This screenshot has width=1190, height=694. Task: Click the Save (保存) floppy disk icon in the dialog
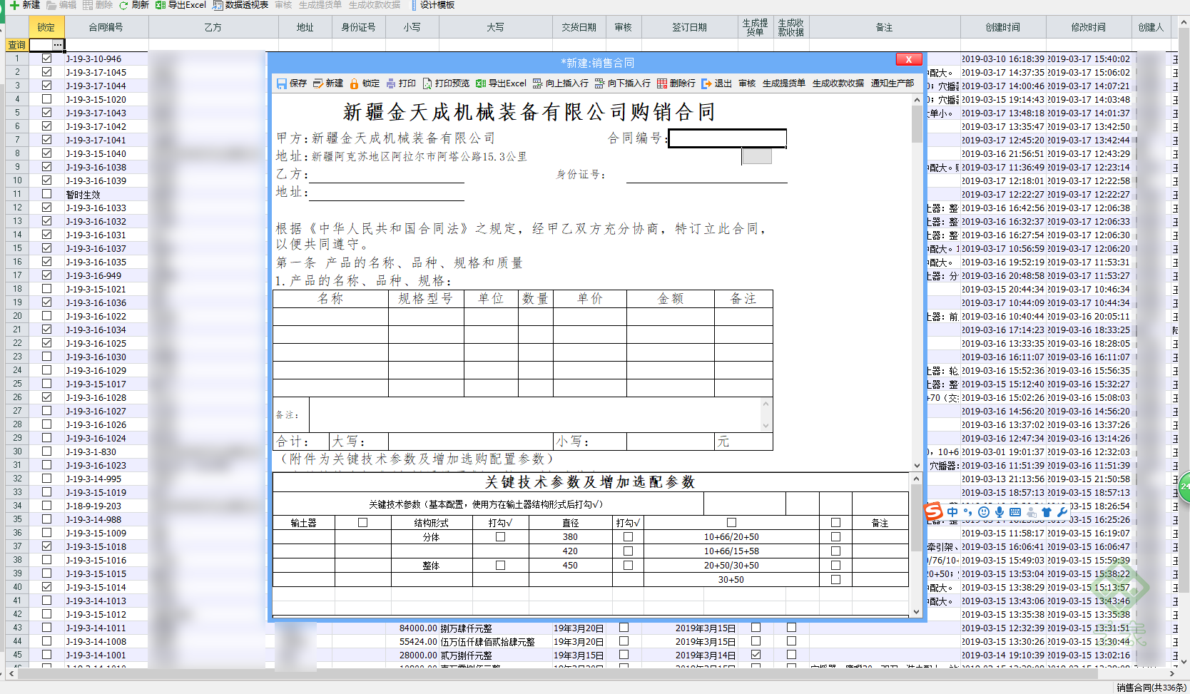[282, 83]
